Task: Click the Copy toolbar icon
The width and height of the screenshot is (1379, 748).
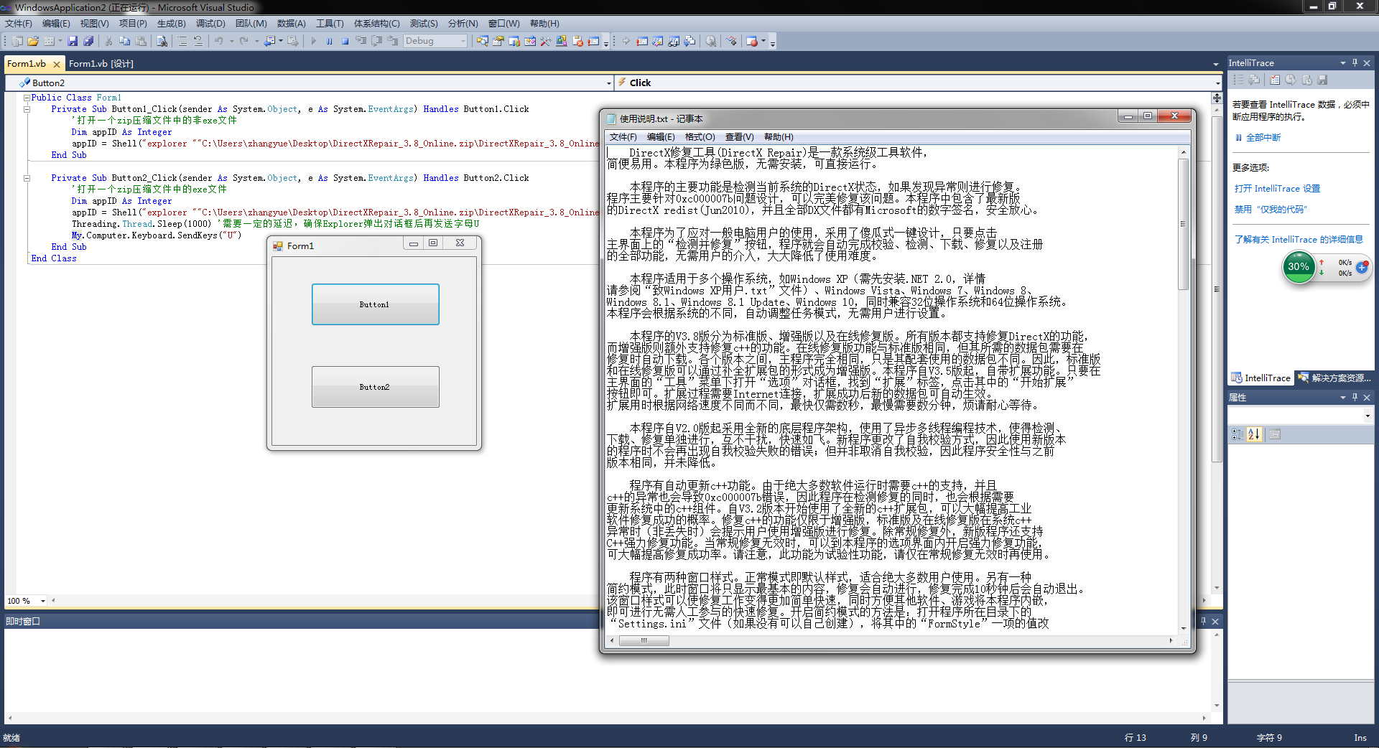Action: point(124,41)
